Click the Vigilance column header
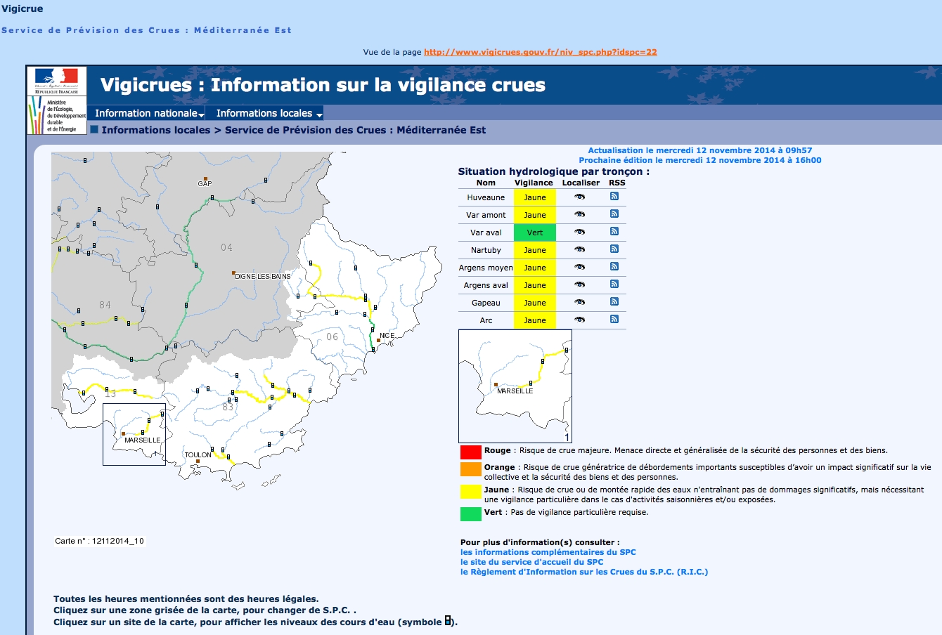This screenshot has height=635, width=942. pos(534,183)
